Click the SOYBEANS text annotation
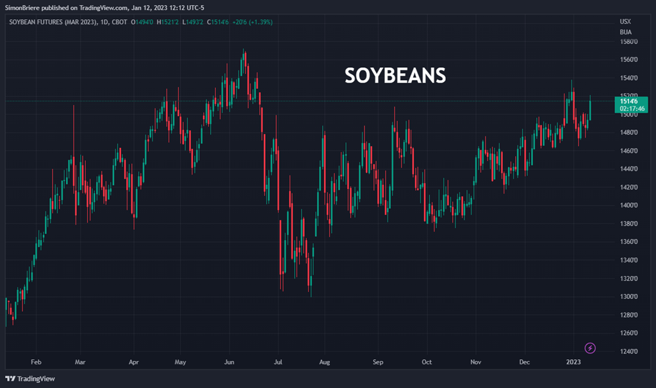Image resolution: width=656 pixels, height=388 pixels. 395,76
